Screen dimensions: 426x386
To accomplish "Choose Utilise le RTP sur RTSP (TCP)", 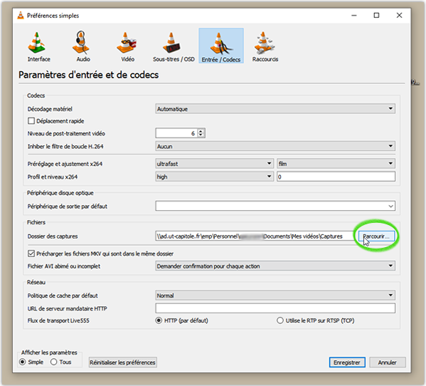I will pyautogui.click(x=279, y=320).
